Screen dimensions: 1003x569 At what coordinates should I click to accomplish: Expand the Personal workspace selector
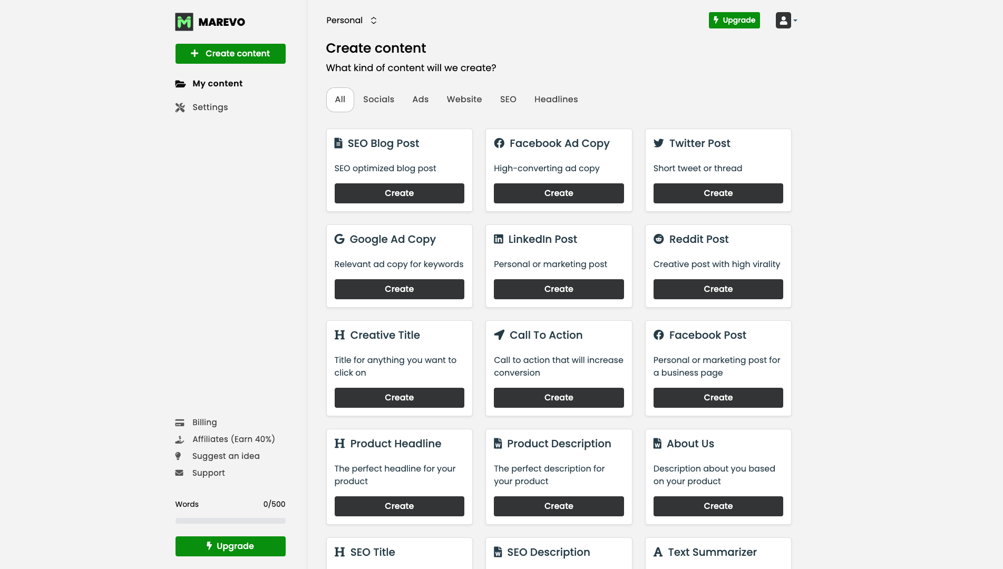click(x=352, y=21)
